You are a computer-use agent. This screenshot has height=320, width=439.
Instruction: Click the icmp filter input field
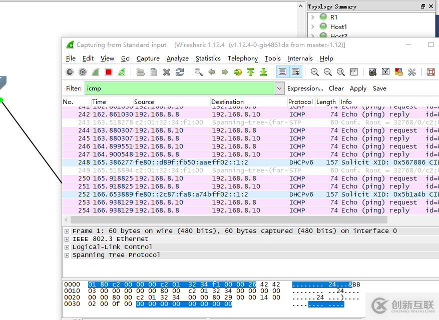(x=179, y=88)
